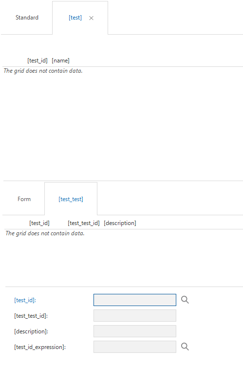This screenshot has width=243, height=390.
Task: Click the [test_id_expression]: form label
Action: point(40,347)
